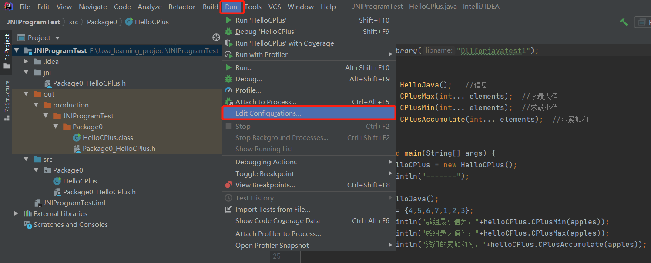Open the Window menu
651x263 pixels.
301,7
